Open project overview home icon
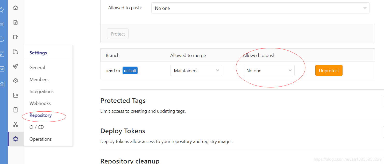 (x=16, y=8)
